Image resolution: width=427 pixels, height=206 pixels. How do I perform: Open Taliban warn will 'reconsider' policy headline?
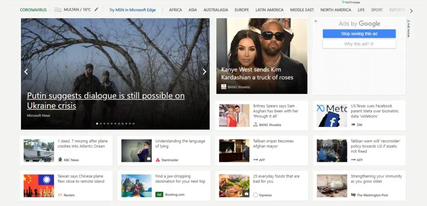tap(376, 146)
